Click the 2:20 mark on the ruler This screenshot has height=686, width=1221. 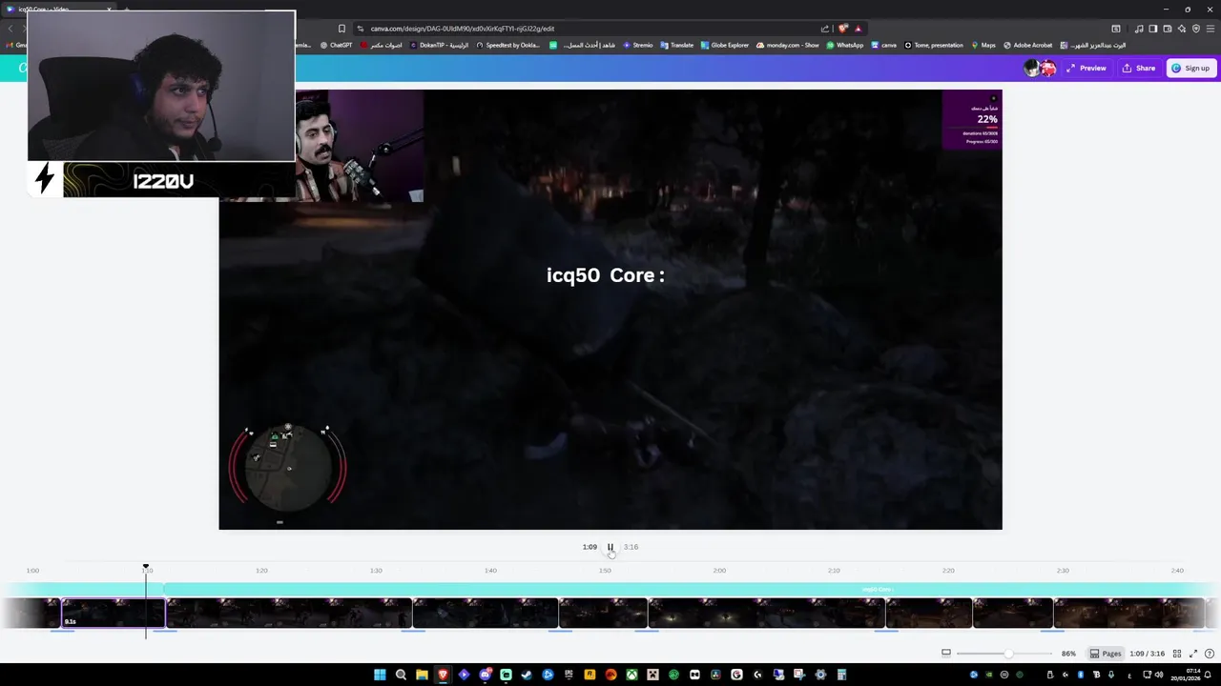pos(948,571)
